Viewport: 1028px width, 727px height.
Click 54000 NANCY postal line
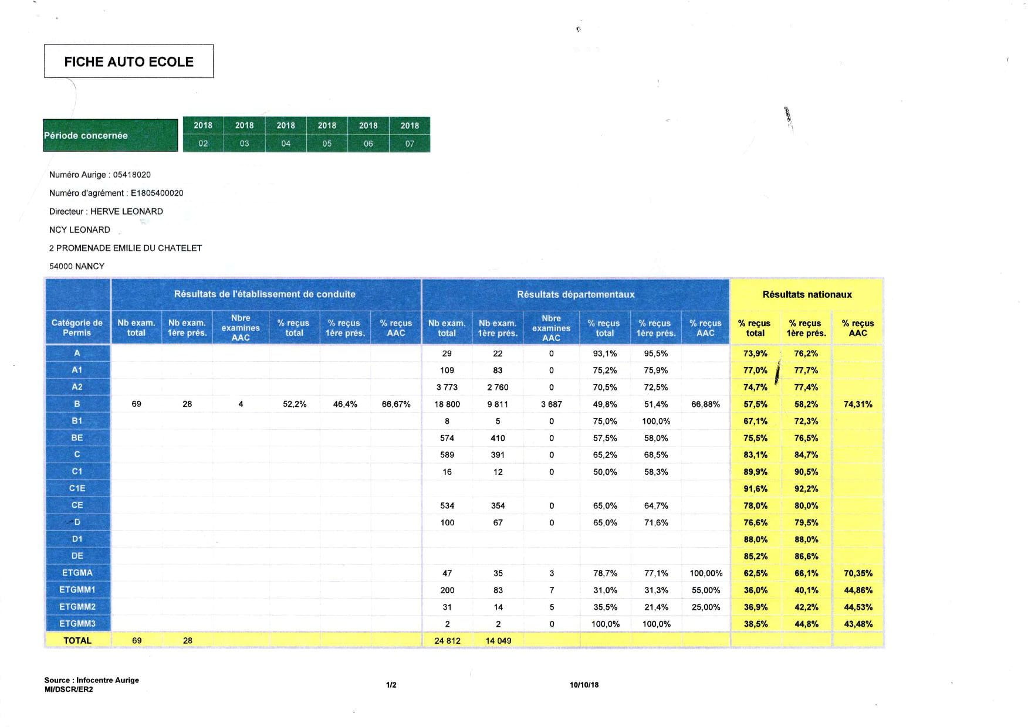[x=77, y=266]
